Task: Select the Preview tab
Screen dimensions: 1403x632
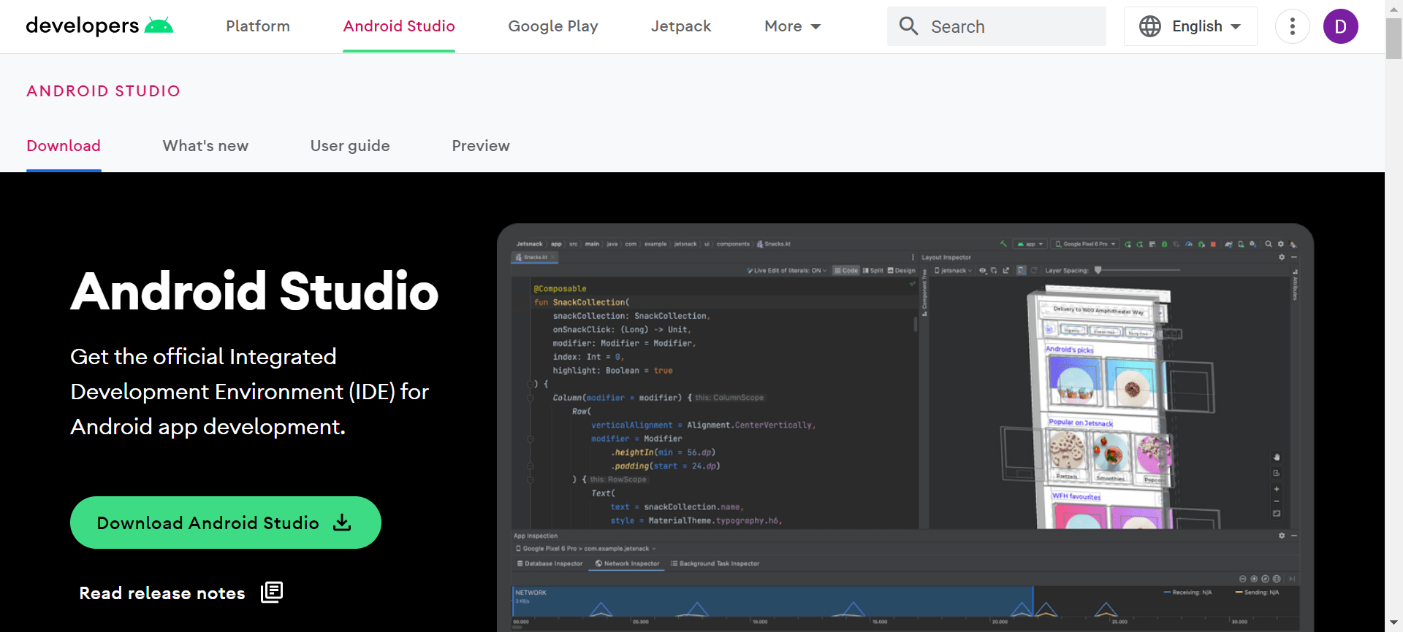Action: (481, 146)
